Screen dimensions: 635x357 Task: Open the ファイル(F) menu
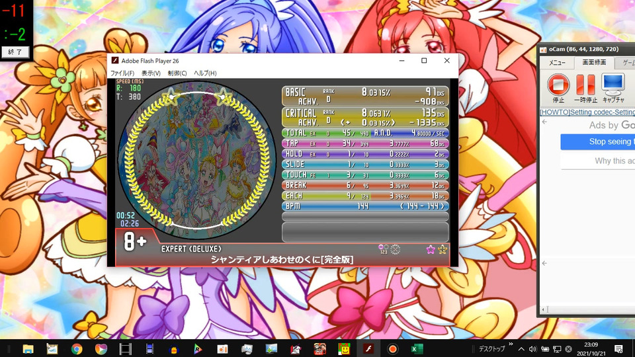pos(122,73)
